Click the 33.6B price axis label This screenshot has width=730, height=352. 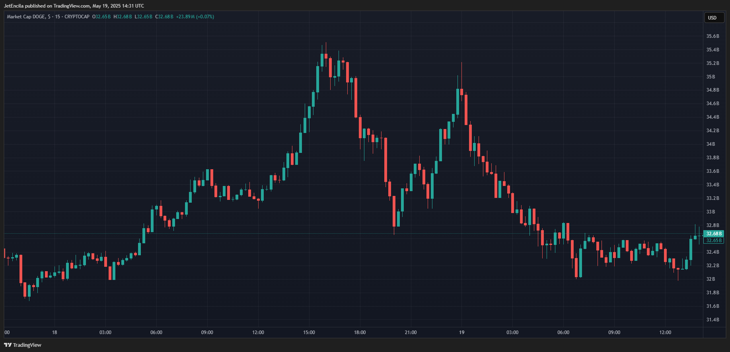[x=712, y=171]
